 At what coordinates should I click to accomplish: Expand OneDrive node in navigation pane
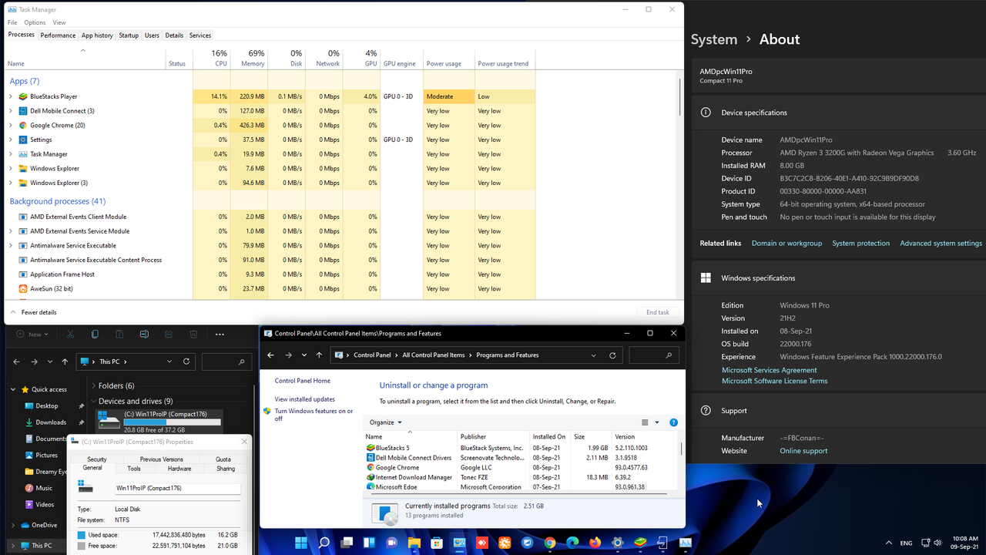[13, 525]
